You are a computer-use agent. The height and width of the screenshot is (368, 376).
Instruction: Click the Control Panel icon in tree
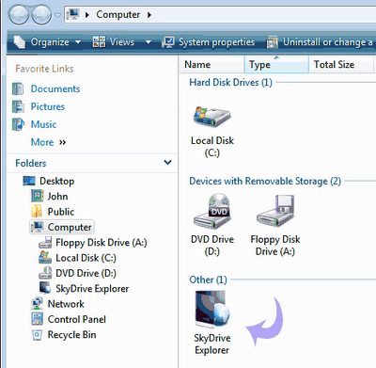pos(37,319)
